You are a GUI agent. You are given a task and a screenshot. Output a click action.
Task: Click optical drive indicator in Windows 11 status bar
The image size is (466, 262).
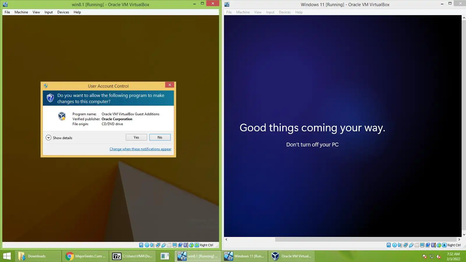coord(394,245)
